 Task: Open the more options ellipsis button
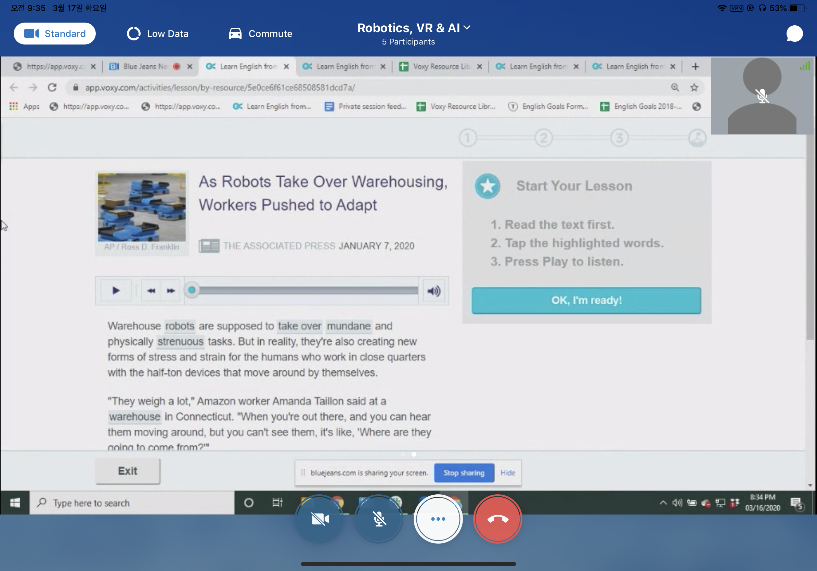(438, 519)
